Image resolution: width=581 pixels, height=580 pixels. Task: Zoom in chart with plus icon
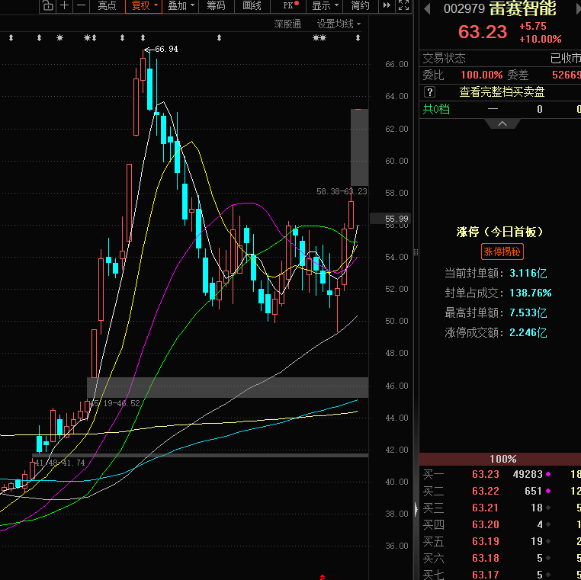pos(65,6)
